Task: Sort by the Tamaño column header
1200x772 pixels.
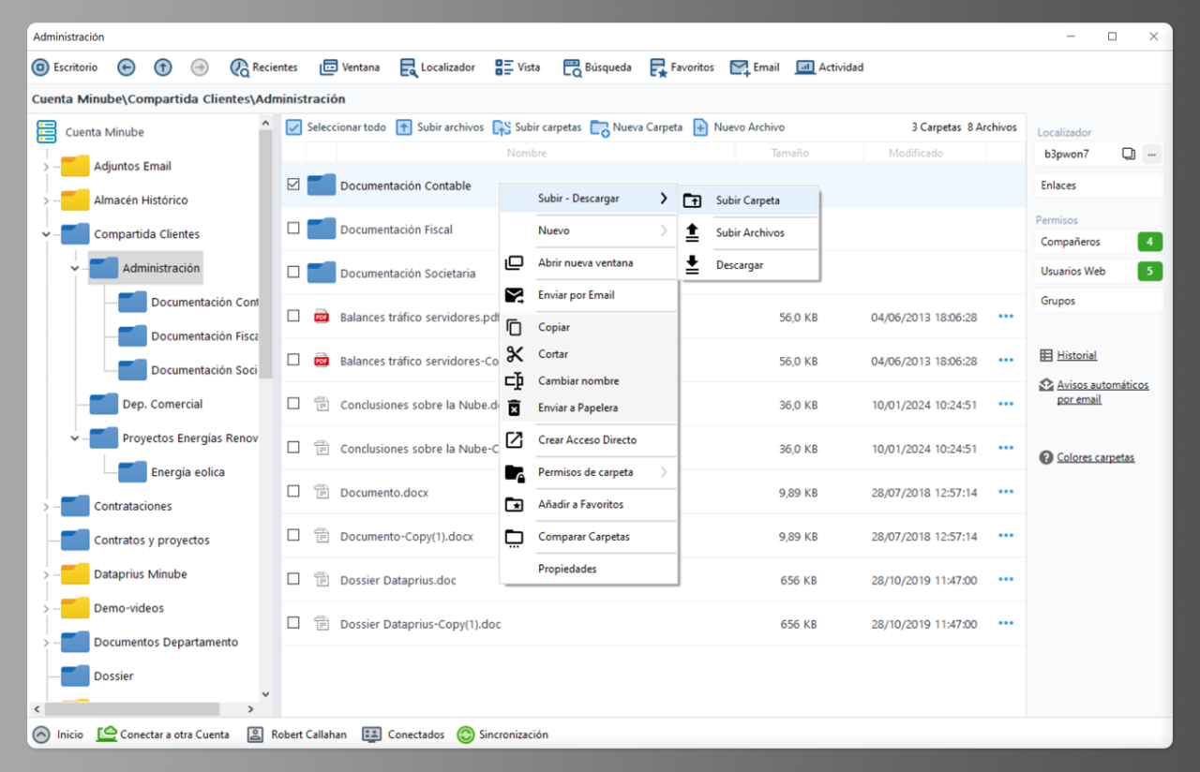Action: 790,153
